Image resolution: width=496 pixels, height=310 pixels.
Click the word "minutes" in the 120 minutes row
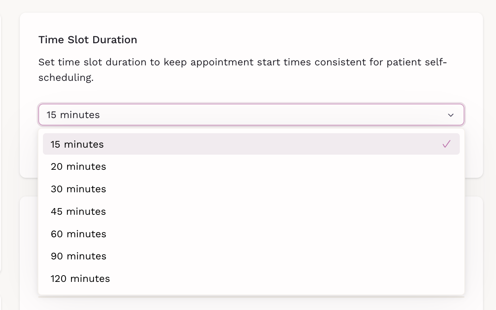(90, 279)
